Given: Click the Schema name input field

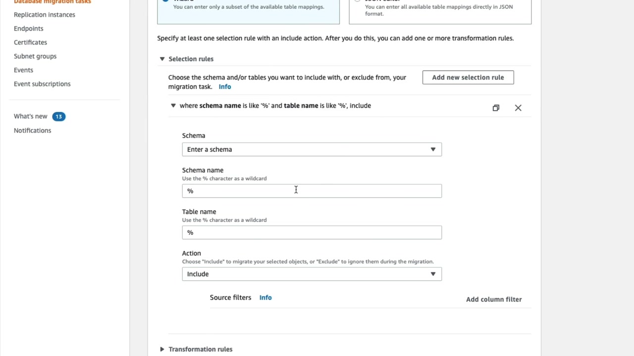Looking at the screenshot, I should tap(312, 191).
